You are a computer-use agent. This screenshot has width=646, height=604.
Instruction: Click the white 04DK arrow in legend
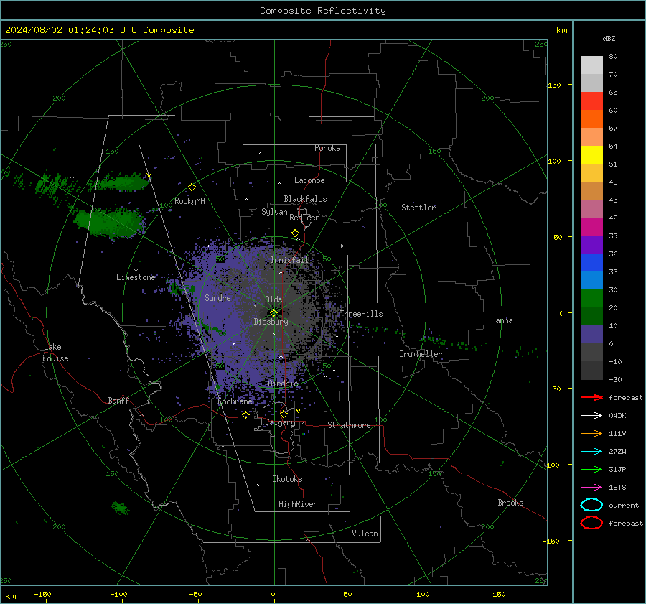(591, 415)
